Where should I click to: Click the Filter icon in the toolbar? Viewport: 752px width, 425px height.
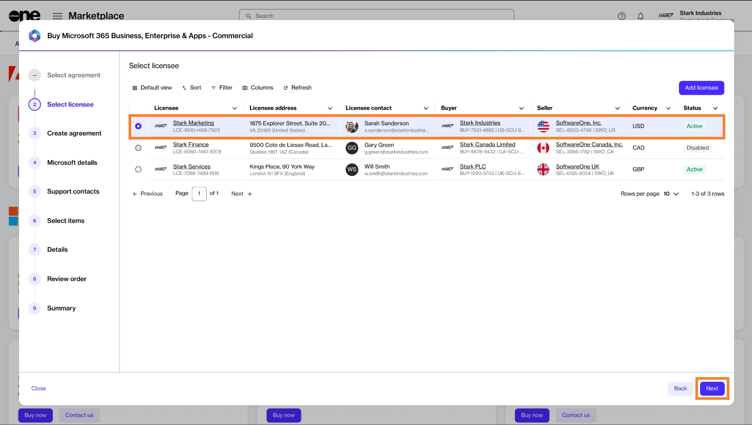[x=213, y=88]
